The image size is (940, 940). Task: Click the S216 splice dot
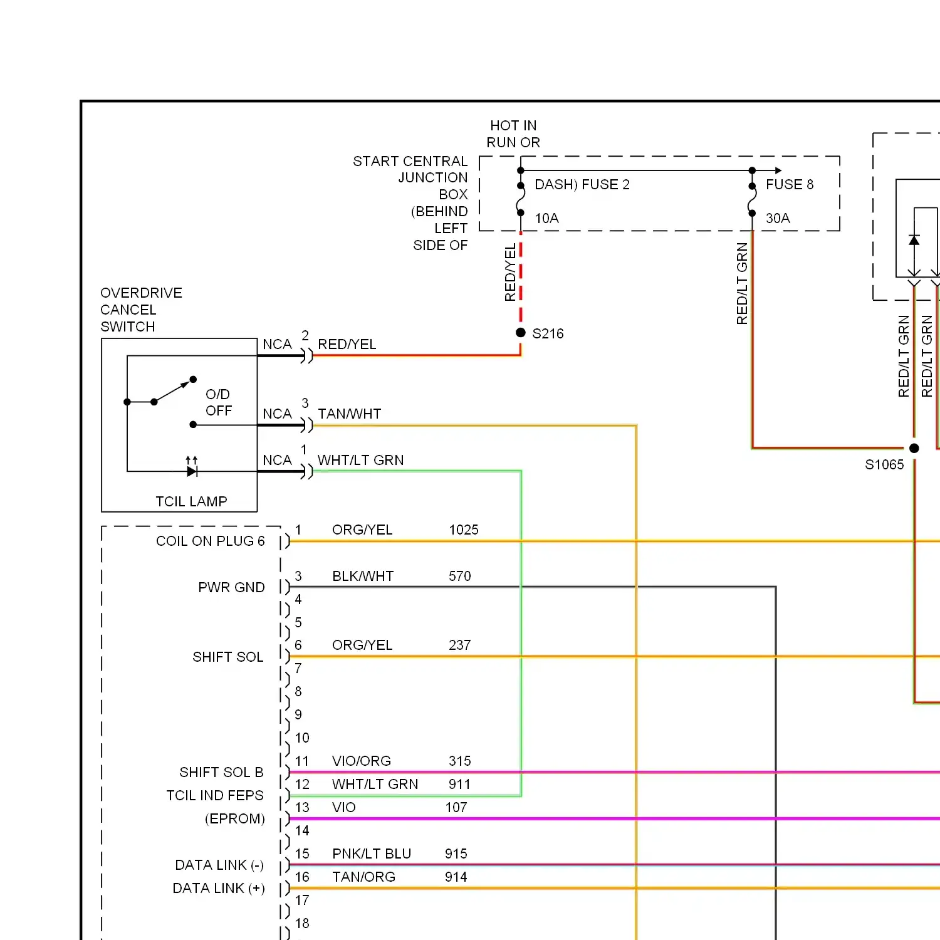[521, 333]
